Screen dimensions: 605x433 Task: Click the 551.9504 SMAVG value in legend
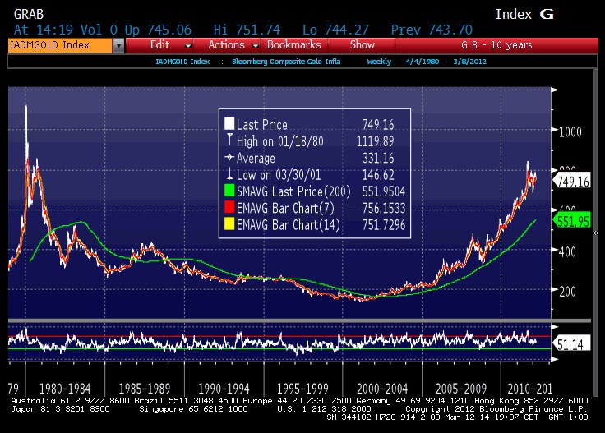tap(384, 191)
